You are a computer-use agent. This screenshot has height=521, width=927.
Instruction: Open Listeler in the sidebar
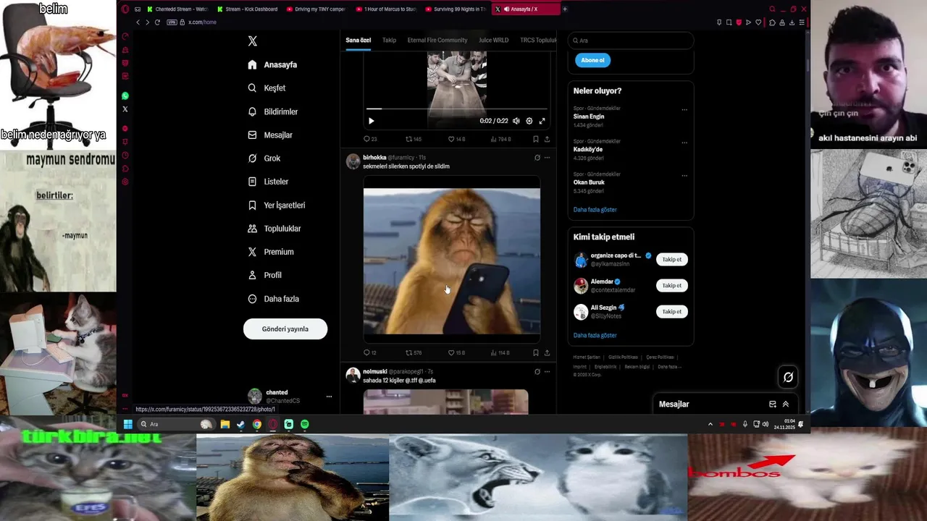(268, 182)
